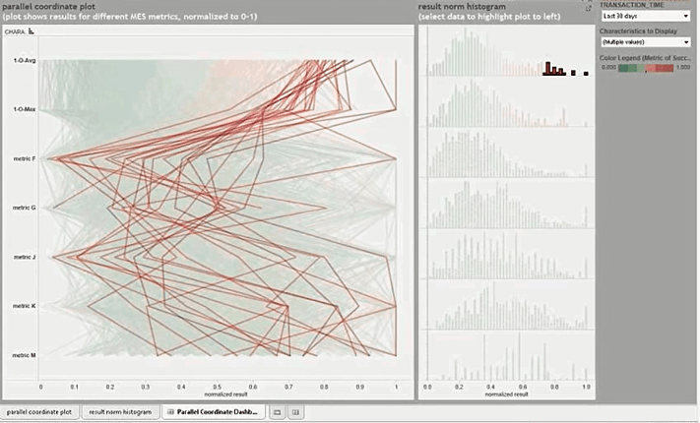Viewport: 700px width, 423px height.
Task: Click the new worksheet icon beside tabs
Action: (x=278, y=412)
